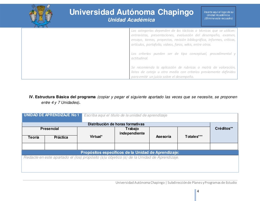Screen dimensions: 260x201
Task: Click the 'Presencial' column header
Action: 50,131
